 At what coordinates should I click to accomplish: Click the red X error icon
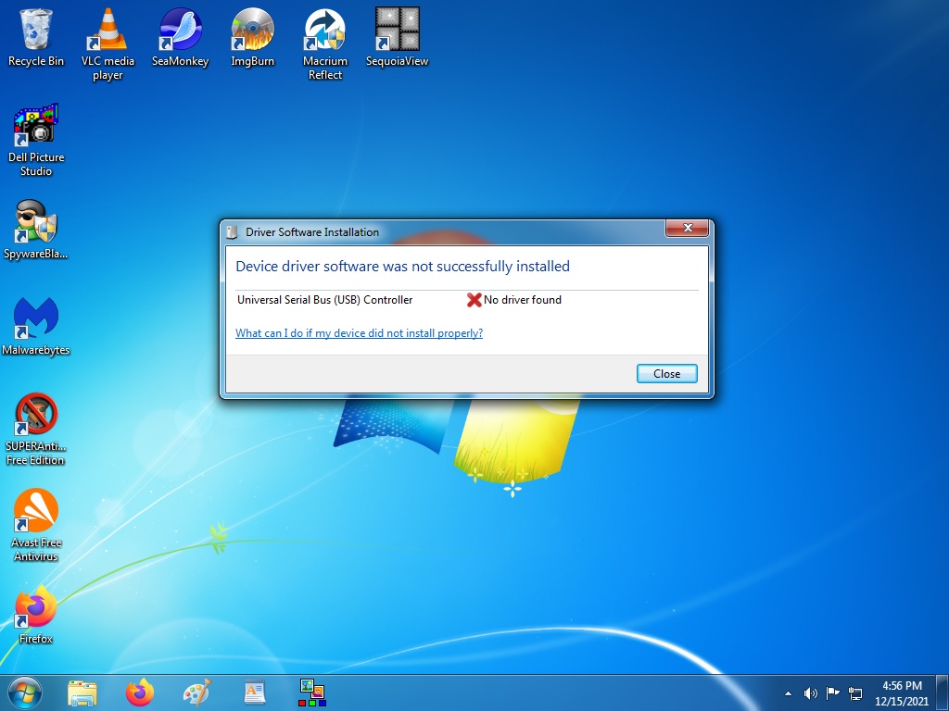474,300
